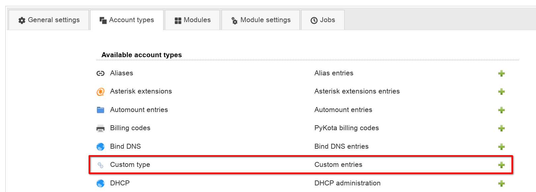Switch to the Modules tab
Screen dimensions: 536x192
[x=192, y=20]
